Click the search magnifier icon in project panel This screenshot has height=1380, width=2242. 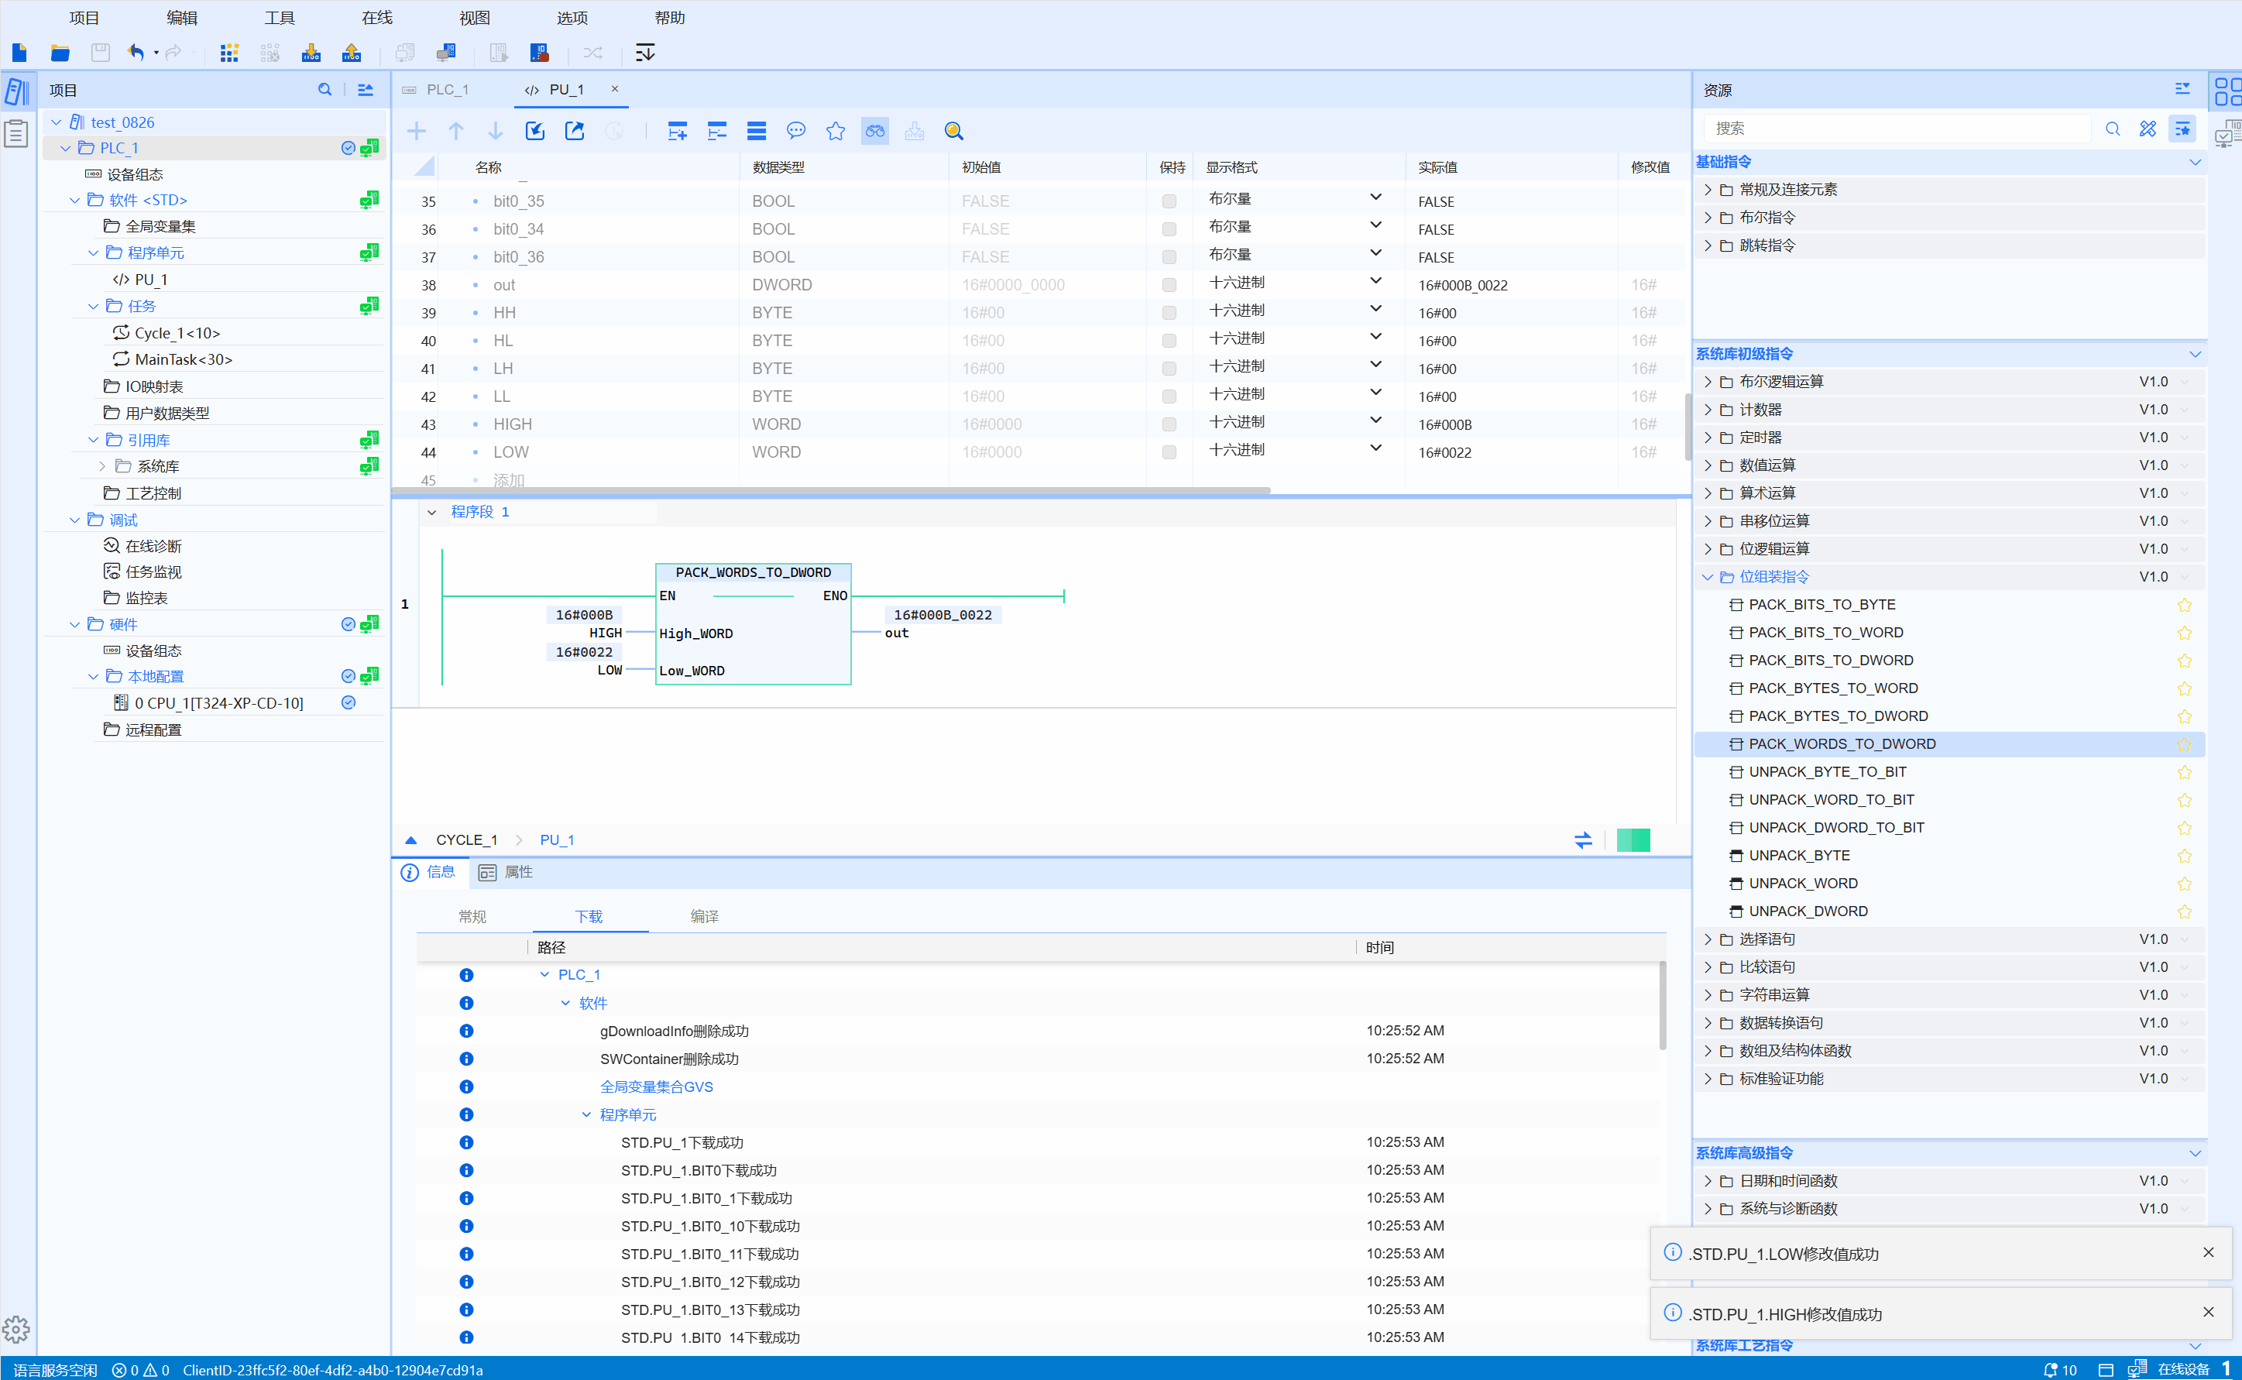click(324, 90)
